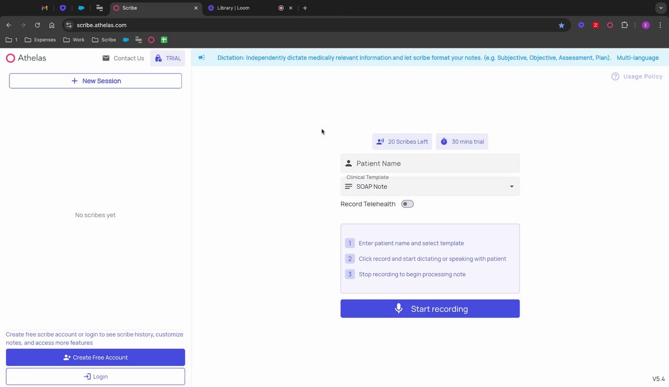Open the red Z browser extension
Screen dimensions: 669x387
pyautogui.click(x=595, y=25)
